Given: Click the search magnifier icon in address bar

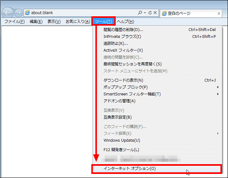Looking at the screenshot, I should click(x=140, y=13).
